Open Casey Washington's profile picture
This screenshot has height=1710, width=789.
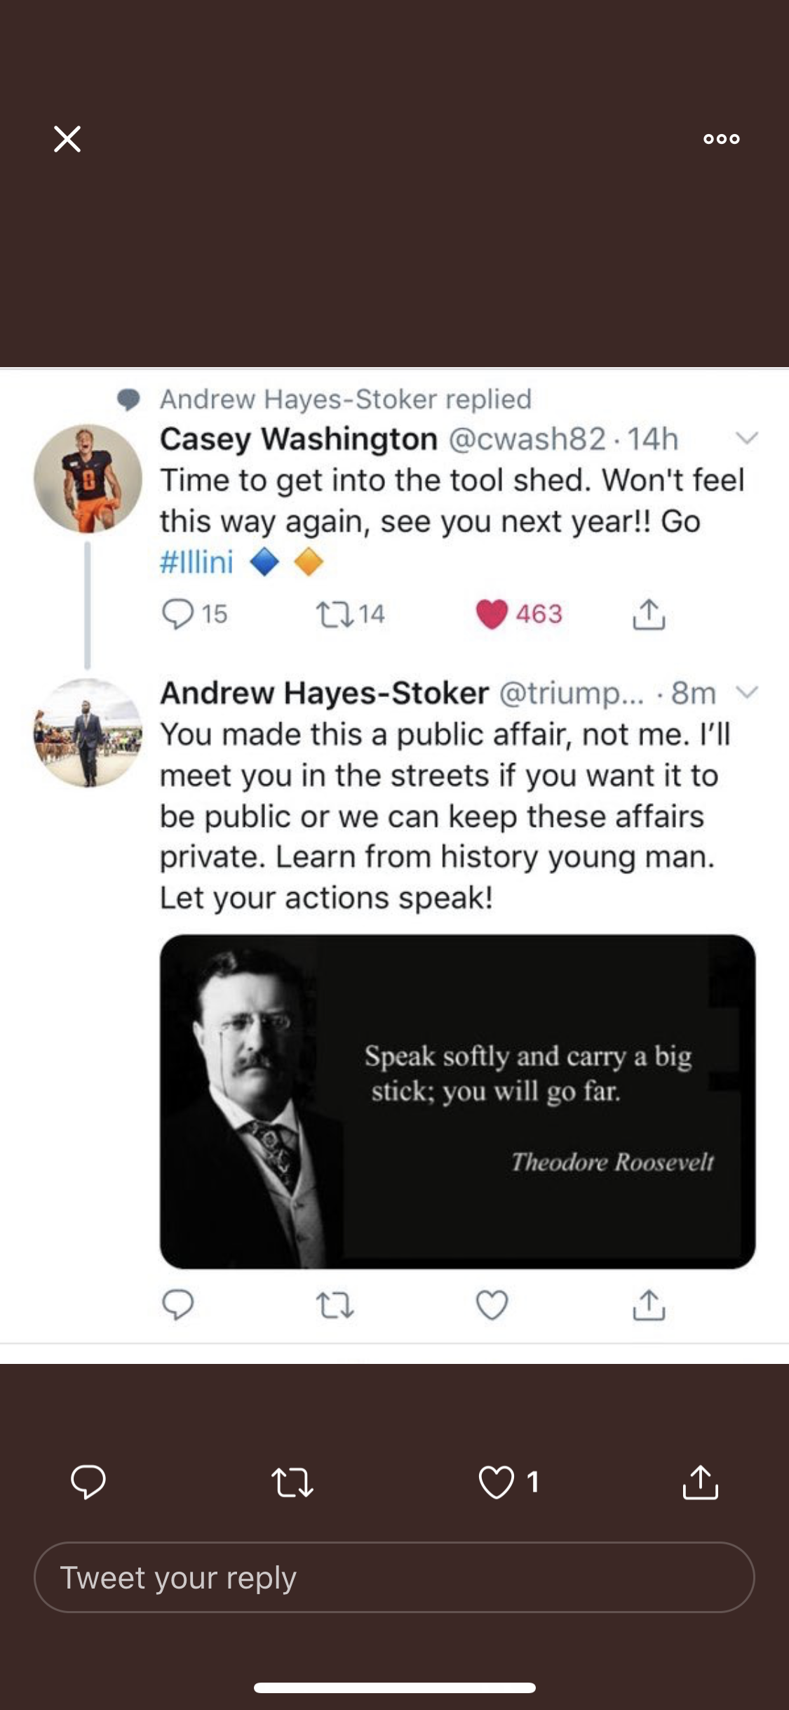88,479
